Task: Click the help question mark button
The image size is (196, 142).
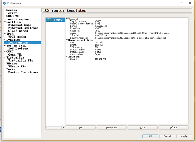Action: [x=181, y=3]
